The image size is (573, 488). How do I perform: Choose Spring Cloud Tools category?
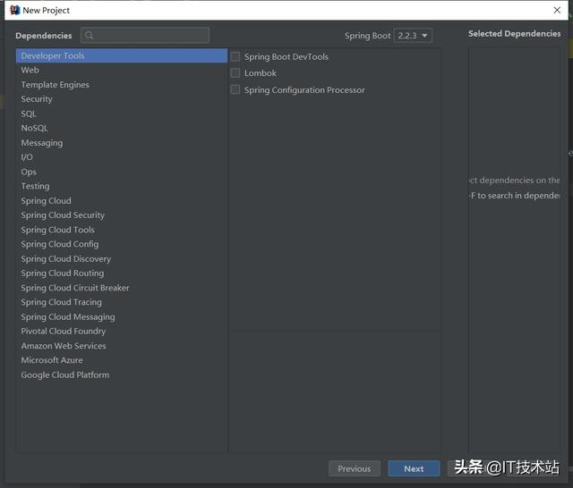122,230
